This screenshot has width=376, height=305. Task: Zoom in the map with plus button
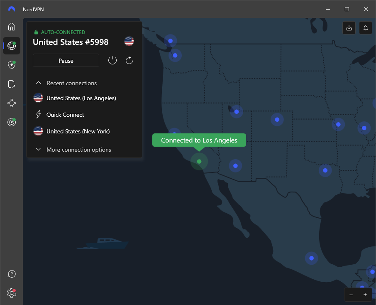(x=365, y=295)
